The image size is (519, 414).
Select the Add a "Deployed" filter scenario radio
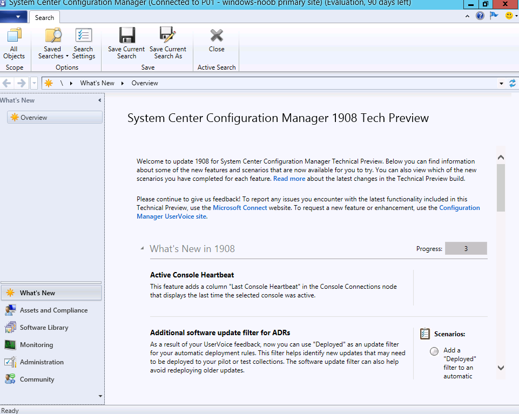434,351
